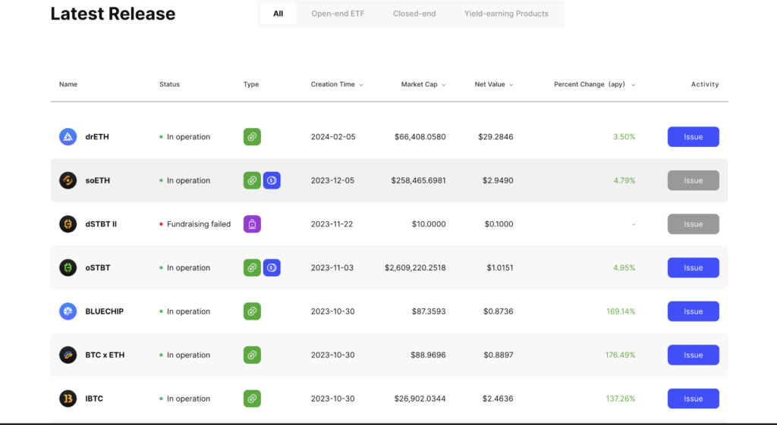
Task: Click the 137.26% percent change value
Action: coord(621,398)
